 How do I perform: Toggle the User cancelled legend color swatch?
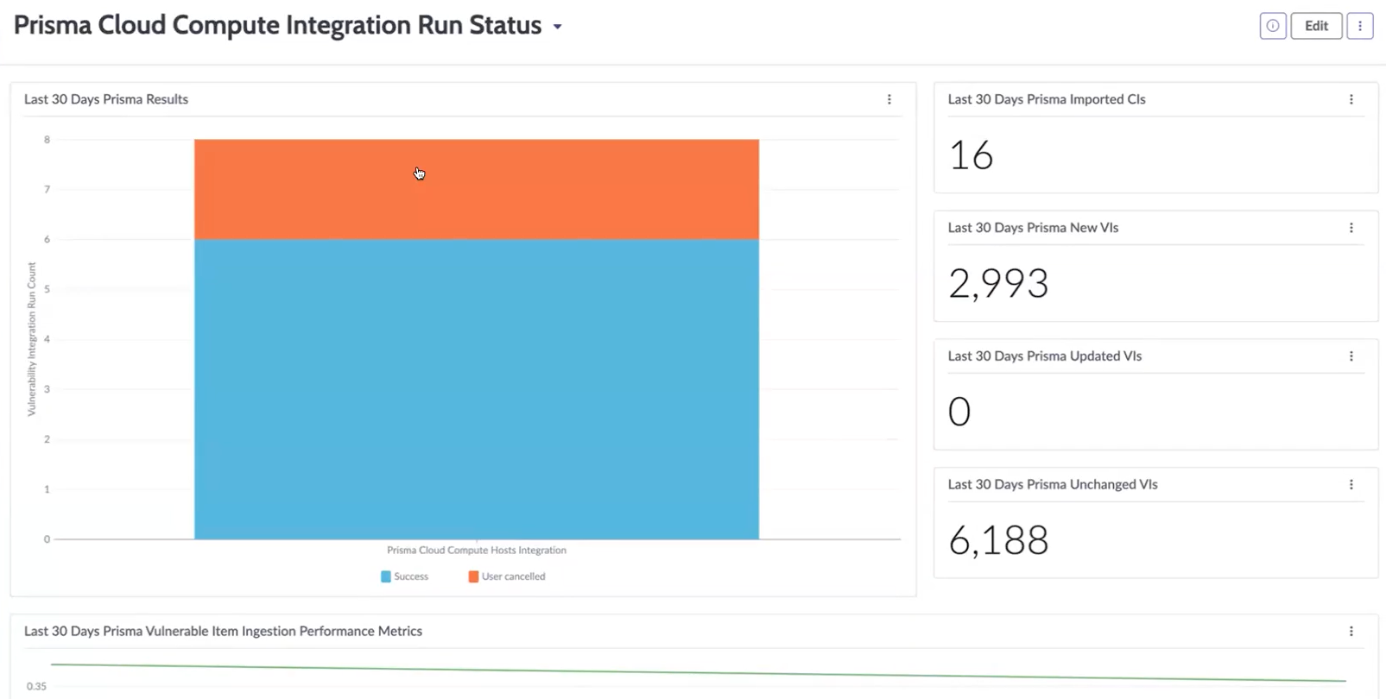473,576
